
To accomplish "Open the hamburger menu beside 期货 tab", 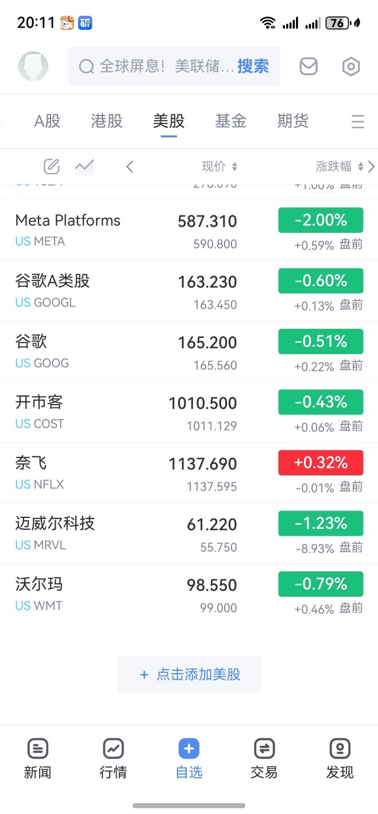I will pyautogui.click(x=358, y=121).
